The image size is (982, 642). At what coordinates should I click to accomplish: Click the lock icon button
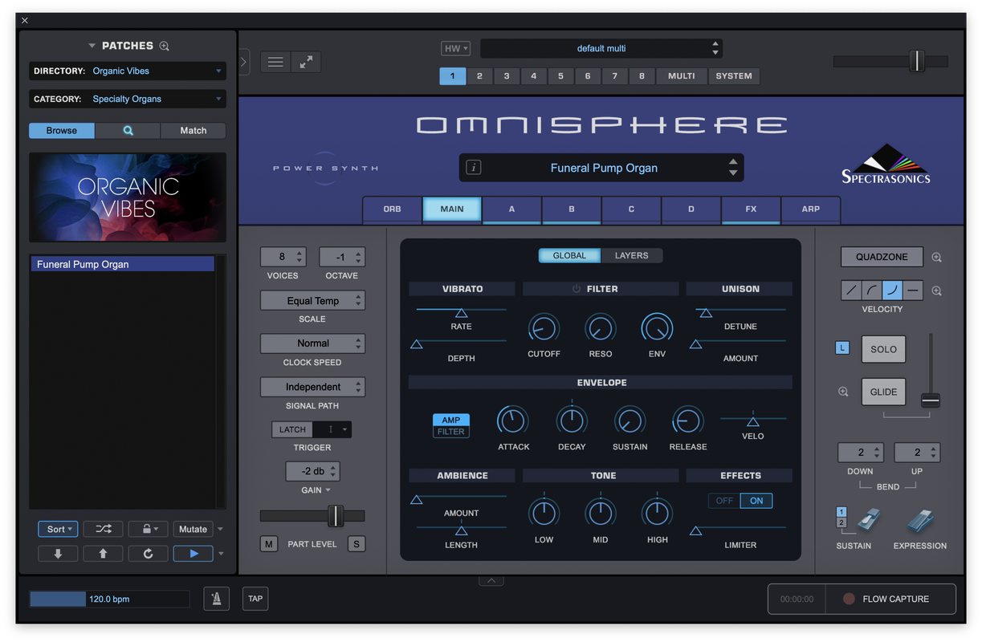pos(149,529)
